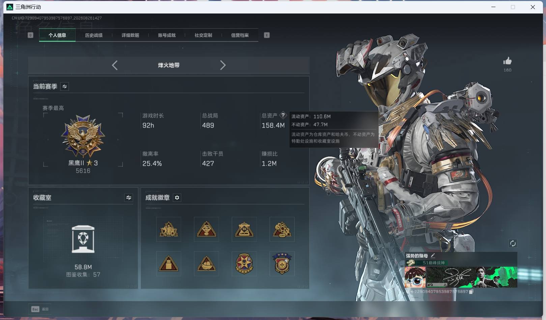Click the 黑鹰II rank badge emblem

coord(83,136)
